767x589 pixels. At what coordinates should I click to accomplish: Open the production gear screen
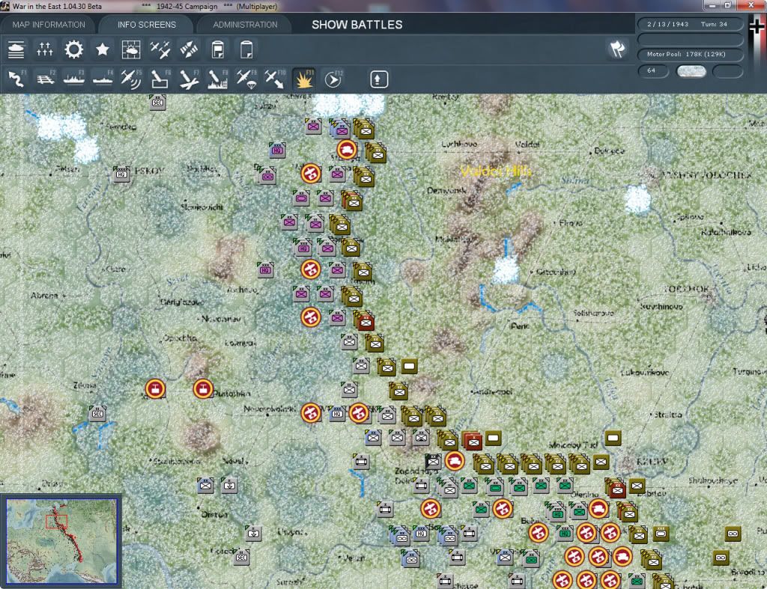click(74, 50)
